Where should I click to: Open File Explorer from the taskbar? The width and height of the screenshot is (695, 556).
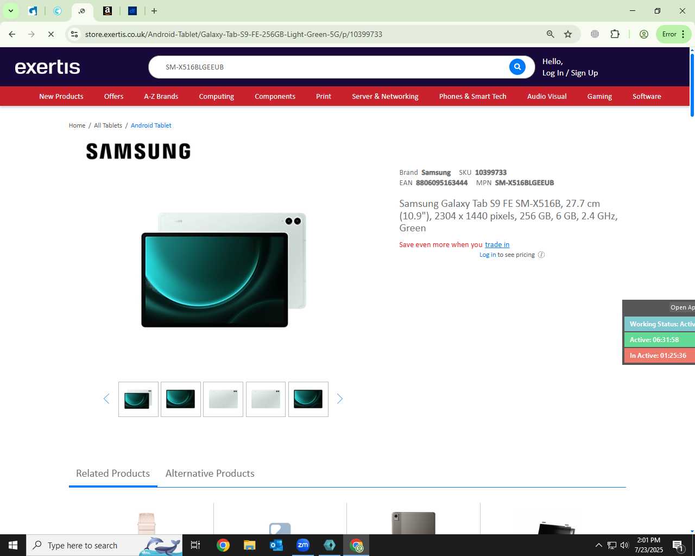coord(249,545)
